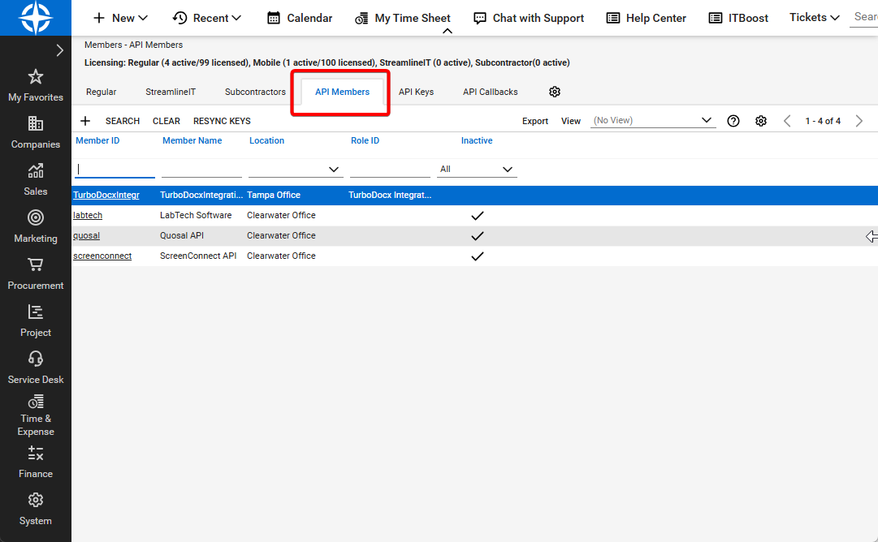Open the Help Center
Image resolution: width=878 pixels, height=542 pixels.
click(x=647, y=18)
